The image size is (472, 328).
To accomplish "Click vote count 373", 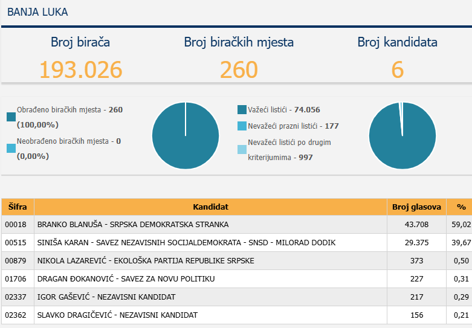I will click(x=416, y=260).
